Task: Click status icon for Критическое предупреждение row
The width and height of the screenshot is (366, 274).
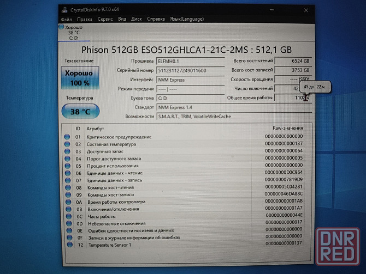Action: (x=67, y=137)
